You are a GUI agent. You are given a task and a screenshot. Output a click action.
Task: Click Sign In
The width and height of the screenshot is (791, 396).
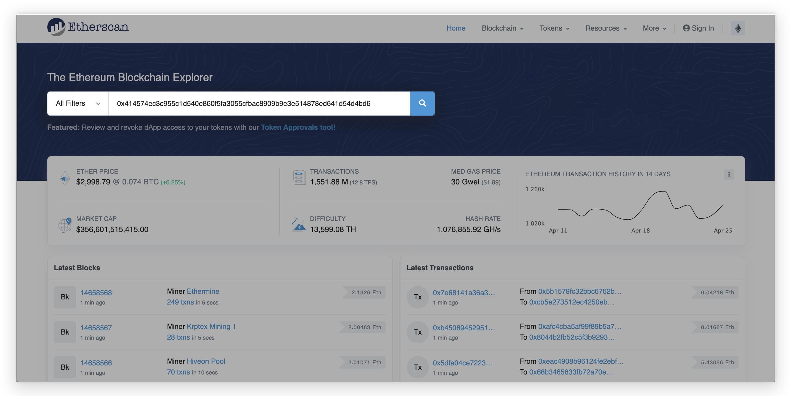click(x=698, y=28)
